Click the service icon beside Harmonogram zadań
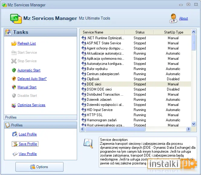The image size is (201, 175). (84, 120)
